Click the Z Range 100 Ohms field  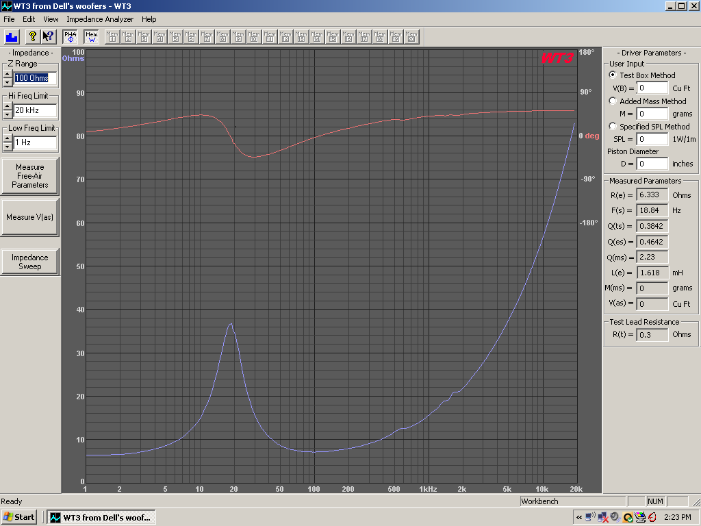point(36,78)
